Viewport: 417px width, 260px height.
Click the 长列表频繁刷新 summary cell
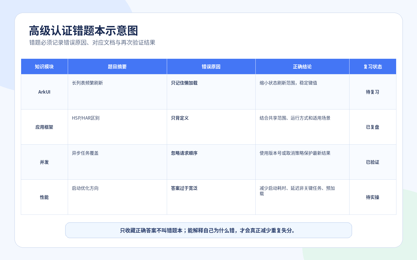pyautogui.click(x=117, y=92)
